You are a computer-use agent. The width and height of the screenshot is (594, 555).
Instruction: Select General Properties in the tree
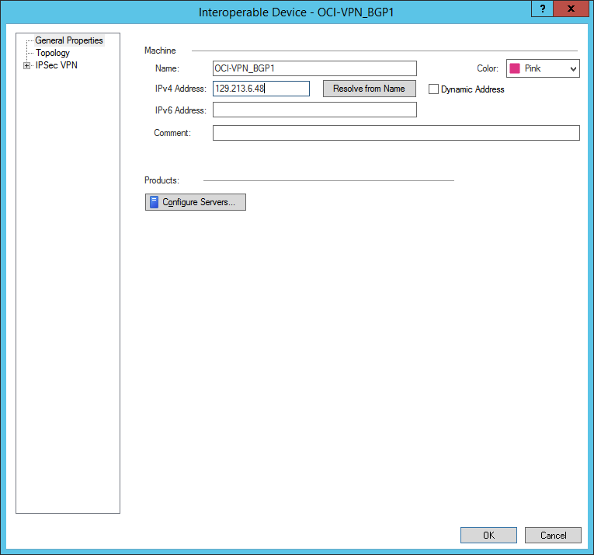point(68,40)
